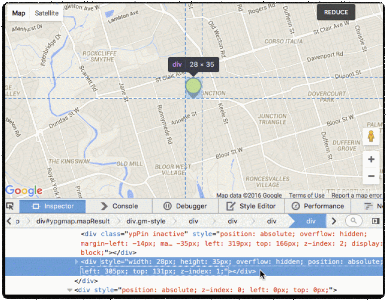Open the Debugger tab

pos(185,206)
